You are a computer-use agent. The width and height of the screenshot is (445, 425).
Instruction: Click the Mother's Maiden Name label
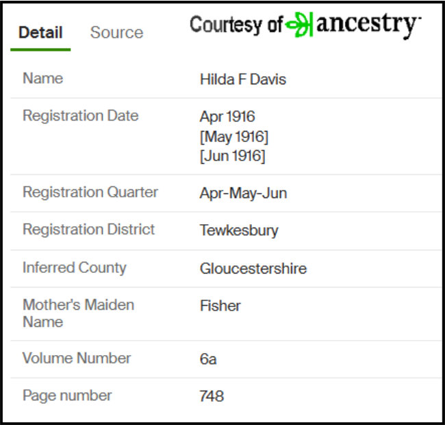point(78,313)
